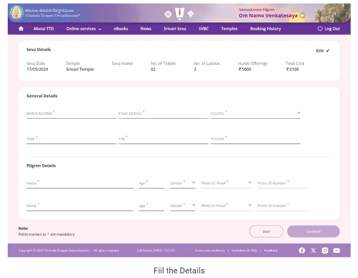Focus the State field
This screenshot has width=358, height=278.
tap(71, 139)
